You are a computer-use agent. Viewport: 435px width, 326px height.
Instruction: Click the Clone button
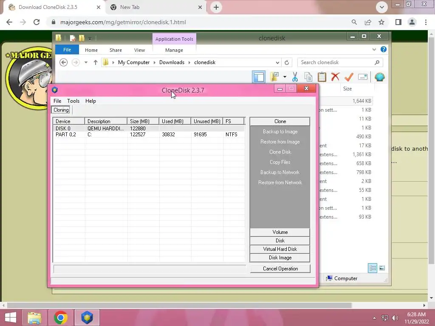pos(280,121)
